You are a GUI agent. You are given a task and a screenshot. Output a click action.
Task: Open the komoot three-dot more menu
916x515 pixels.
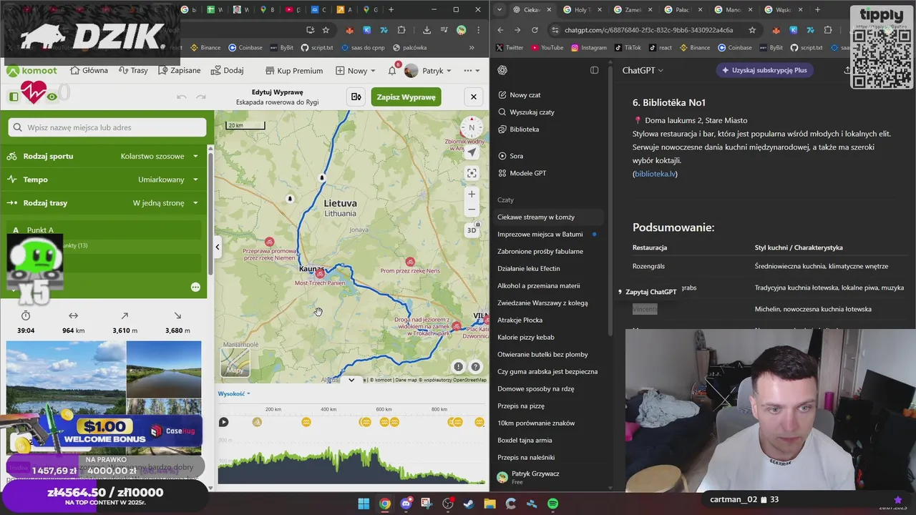click(x=472, y=71)
